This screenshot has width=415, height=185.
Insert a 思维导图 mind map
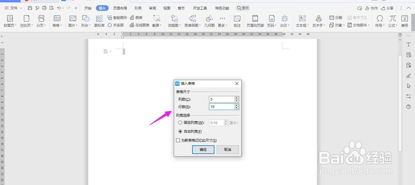193,21
